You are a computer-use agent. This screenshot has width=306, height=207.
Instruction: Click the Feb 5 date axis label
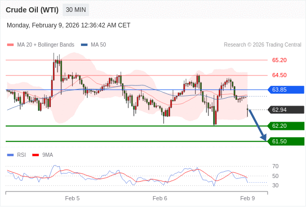(x=73, y=198)
